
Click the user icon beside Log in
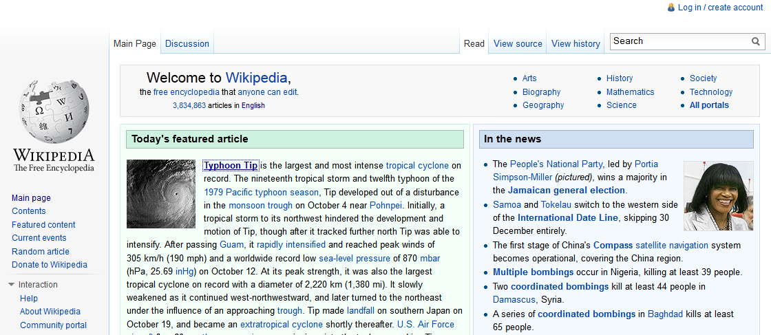tap(671, 8)
